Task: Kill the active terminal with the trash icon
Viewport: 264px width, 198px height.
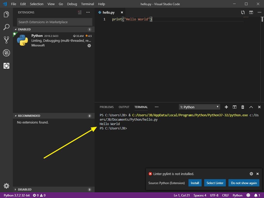Action: point(243,107)
